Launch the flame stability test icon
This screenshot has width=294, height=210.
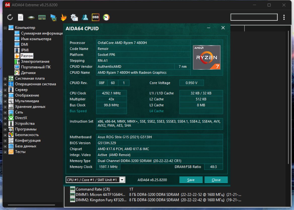pyautogui.click(x=64, y=17)
